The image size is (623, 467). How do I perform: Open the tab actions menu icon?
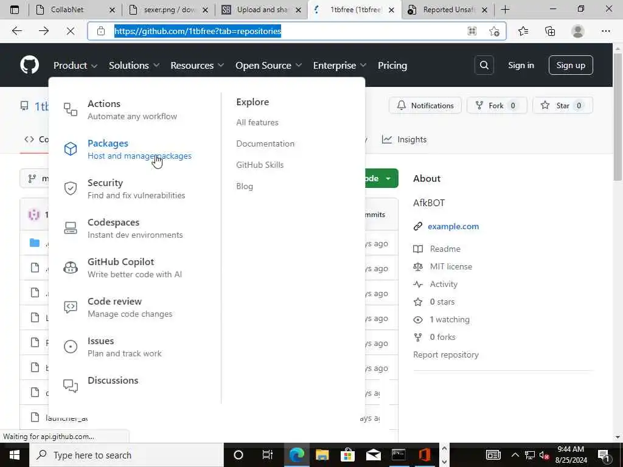tap(15, 10)
